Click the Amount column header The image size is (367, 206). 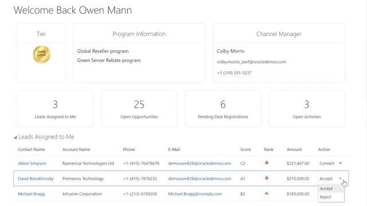click(294, 149)
